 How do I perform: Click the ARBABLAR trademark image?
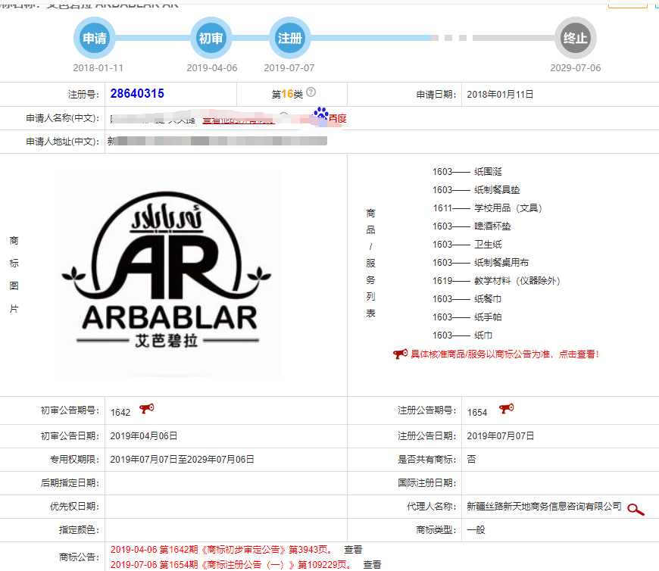click(168, 273)
